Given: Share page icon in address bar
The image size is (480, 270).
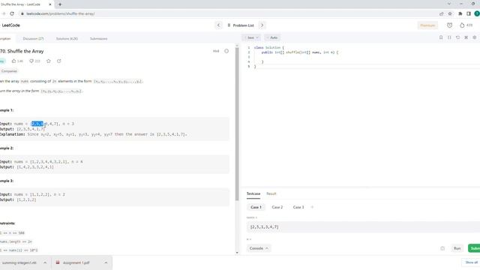Looking at the screenshot, I should coord(442,13).
